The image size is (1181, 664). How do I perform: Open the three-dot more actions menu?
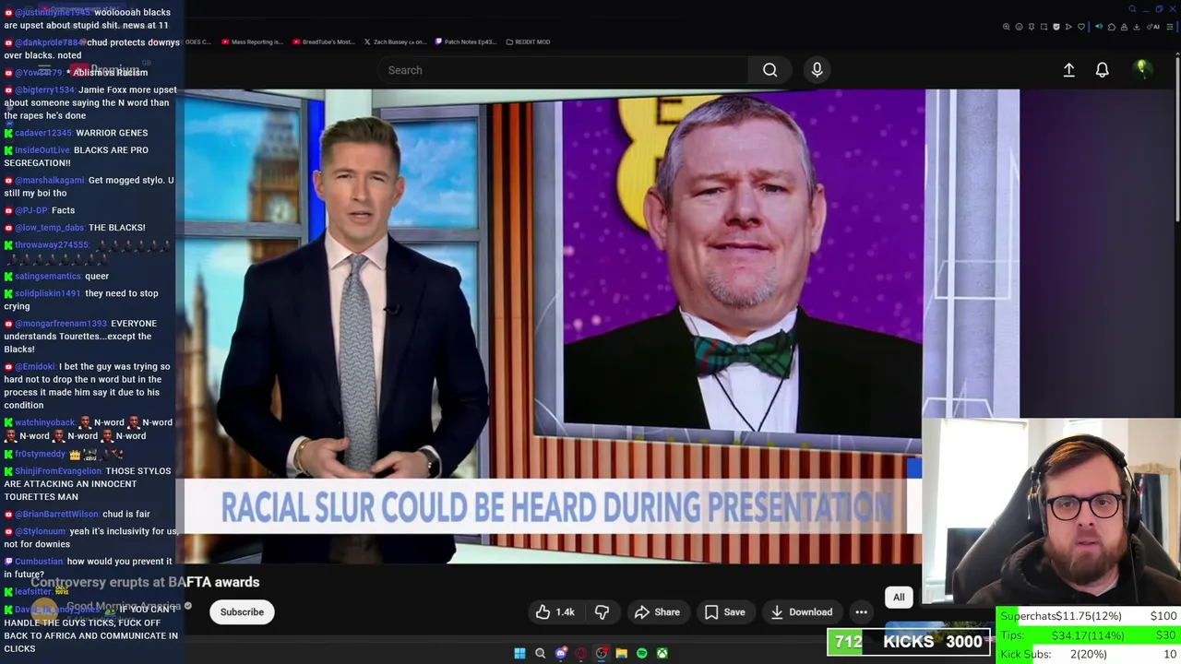(861, 612)
